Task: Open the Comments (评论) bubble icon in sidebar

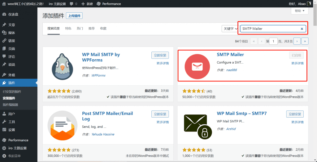Action: pos(4,56)
